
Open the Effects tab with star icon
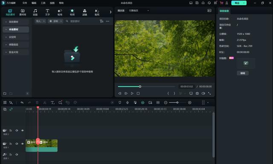72,12
